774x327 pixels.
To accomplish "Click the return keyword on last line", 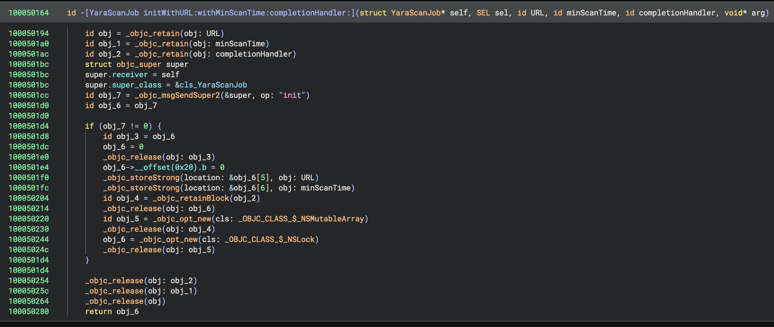I will coord(98,312).
